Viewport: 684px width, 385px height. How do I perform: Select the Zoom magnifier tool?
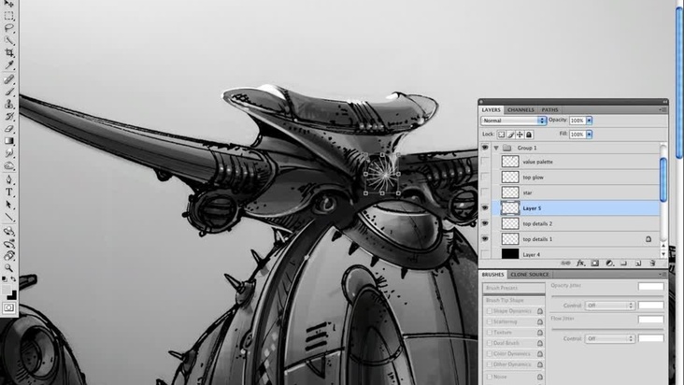click(x=8, y=267)
